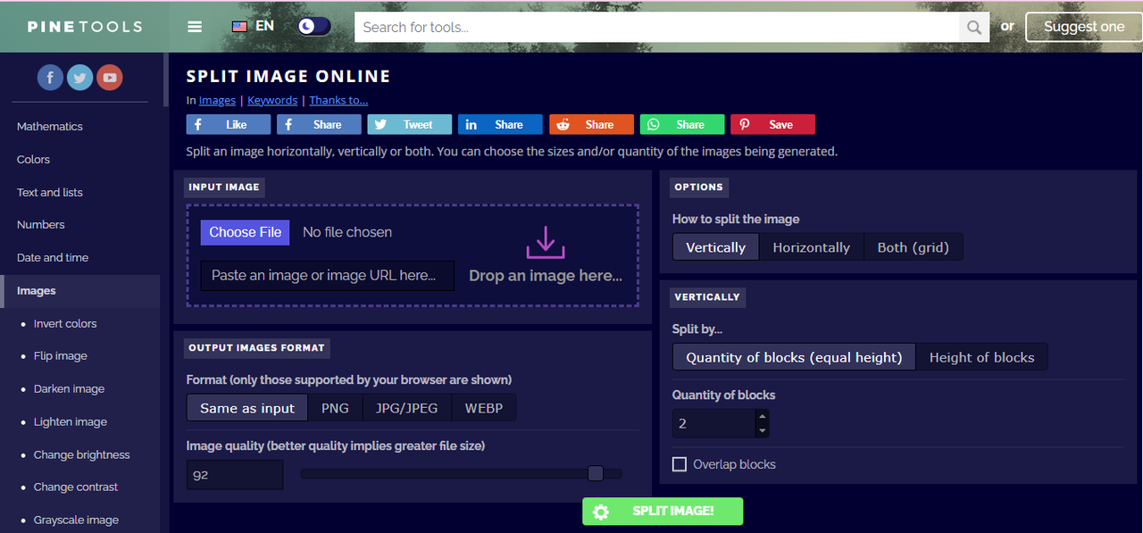Image resolution: width=1143 pixels, height=533 pixels.
Task: Click the search magnifier icon
Action: click(x=974, y=27)
